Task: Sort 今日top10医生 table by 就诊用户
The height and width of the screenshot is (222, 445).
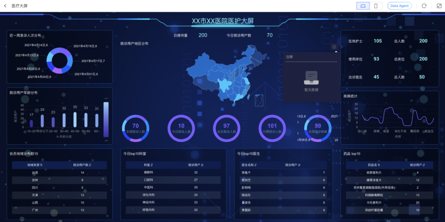Action: [299, 165]
